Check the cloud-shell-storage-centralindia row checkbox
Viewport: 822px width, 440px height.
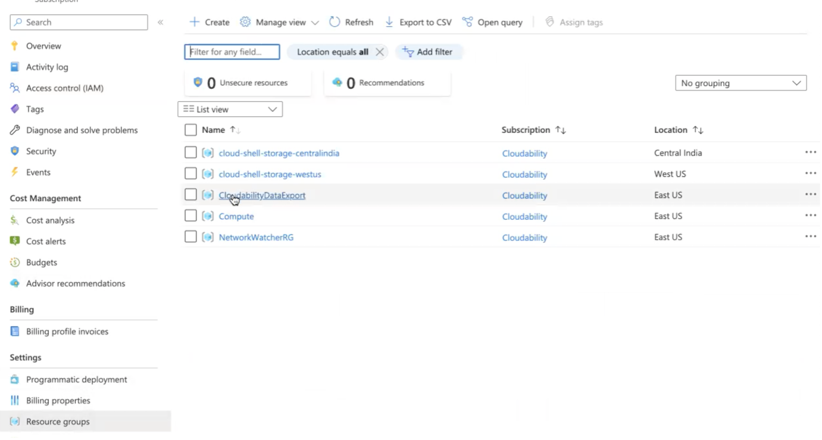click(190, 152)
